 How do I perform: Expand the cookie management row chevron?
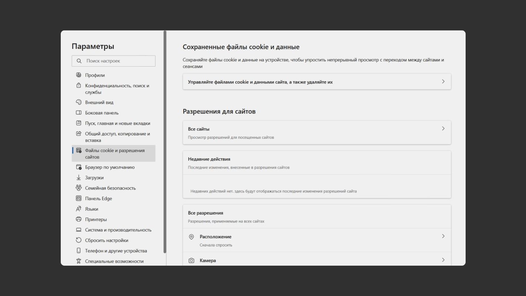click(x=443, y=81)
